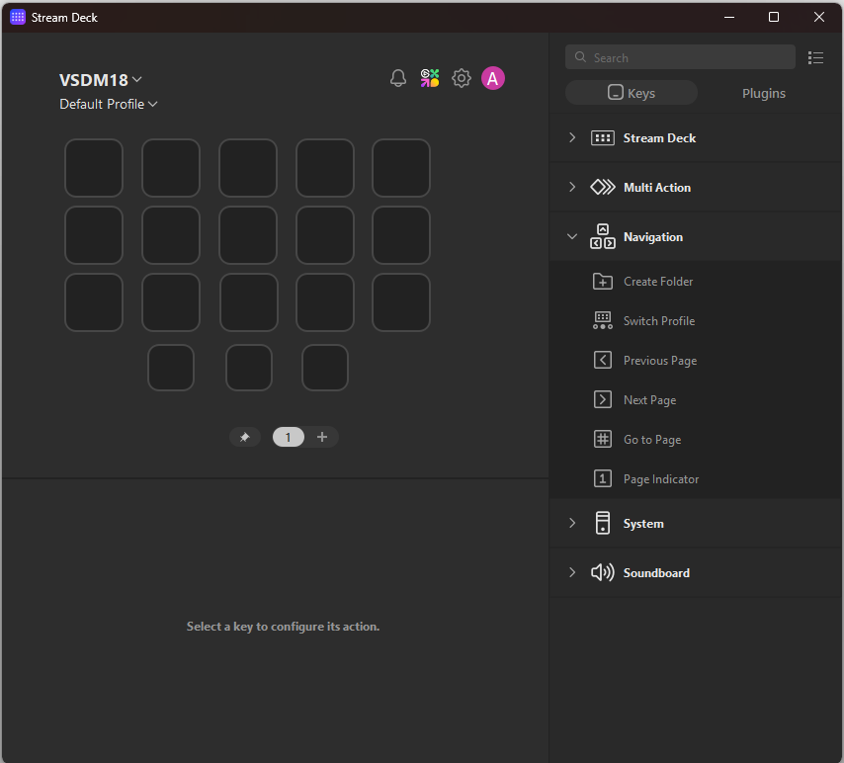Viewport: 844px width, 763px height.
Task: Open the Default Profile dropdown
Action: click(108, 104)
